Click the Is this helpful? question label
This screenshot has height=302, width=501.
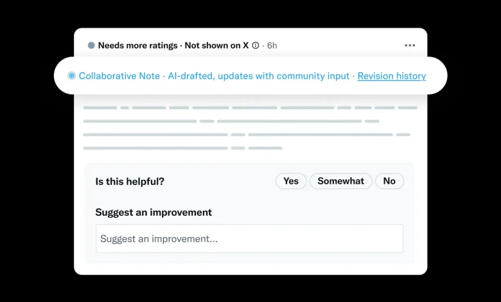coord(130,181)
